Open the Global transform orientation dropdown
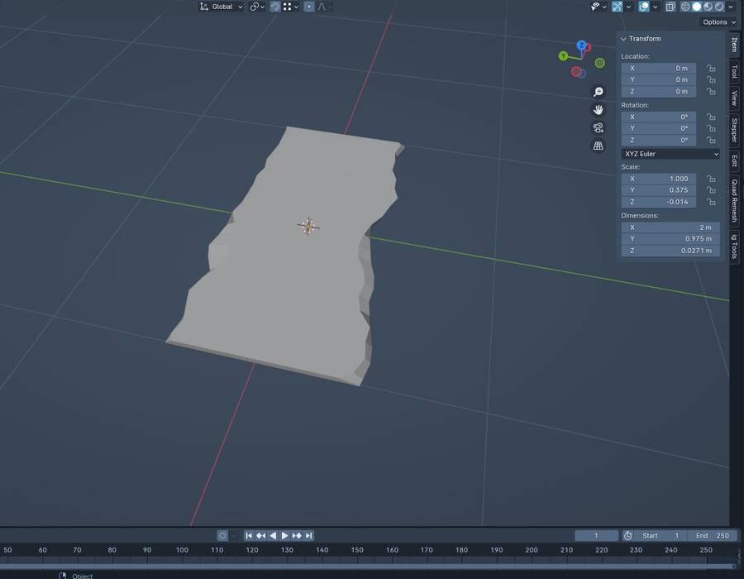This screenshot has width=744, height=579. click(x=221, y=7)
